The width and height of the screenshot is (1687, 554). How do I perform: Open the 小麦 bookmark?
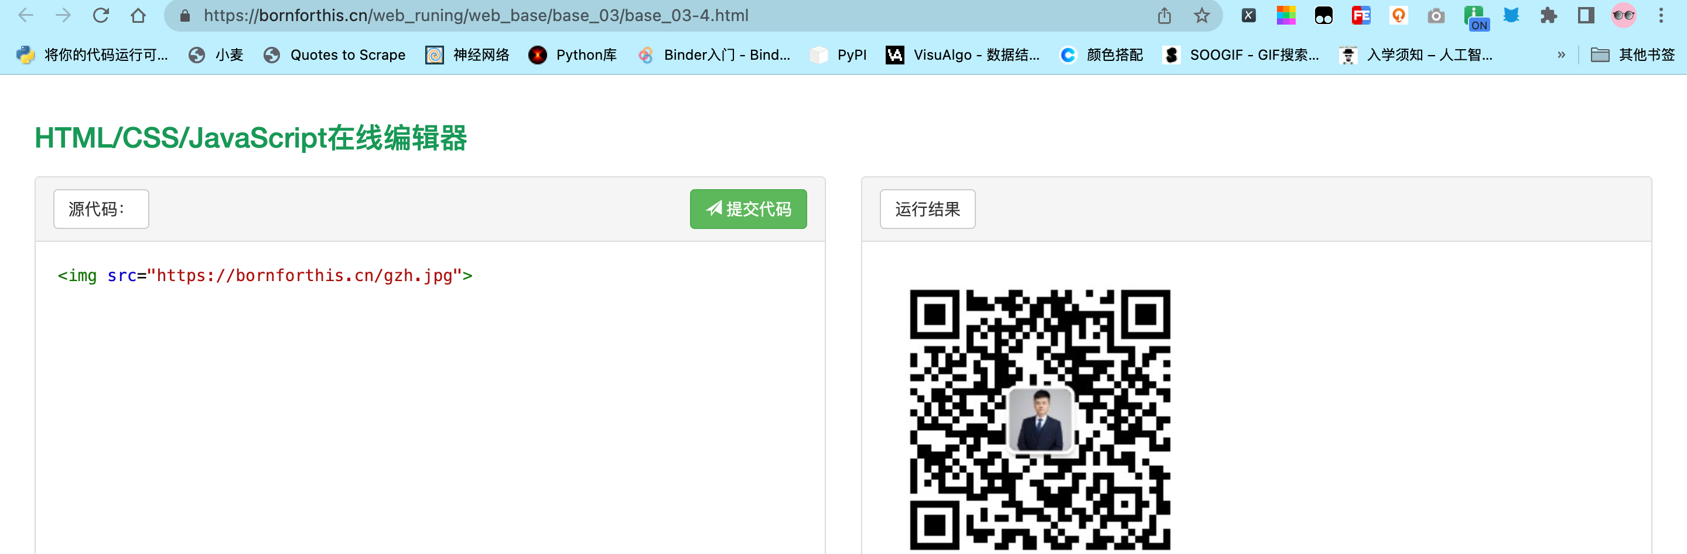216,55
